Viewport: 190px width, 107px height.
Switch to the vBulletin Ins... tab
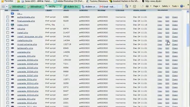coord(72,7)
